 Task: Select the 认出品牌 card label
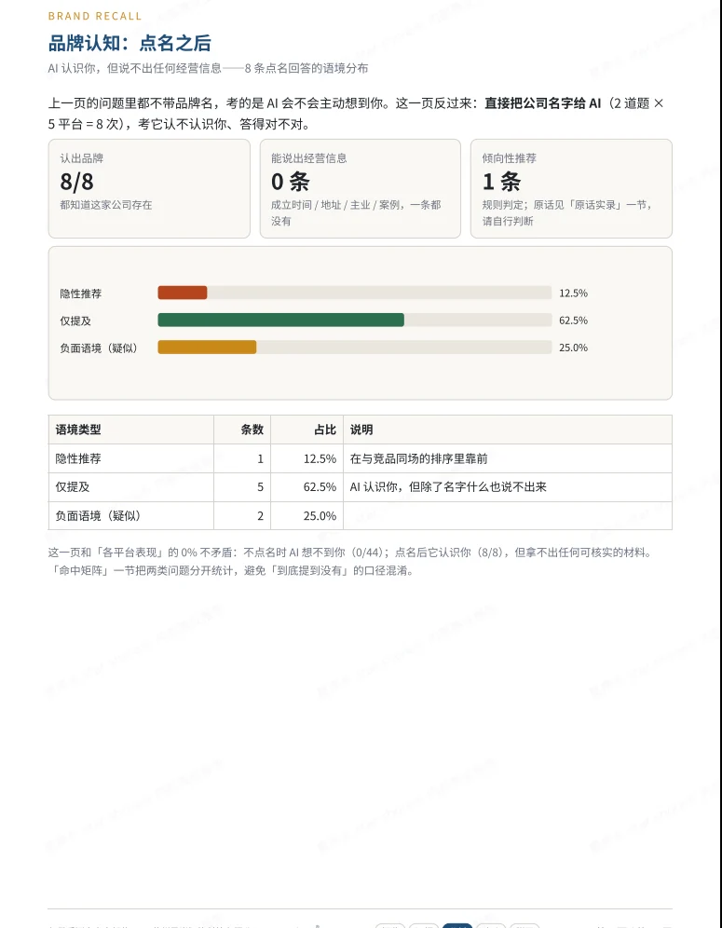(82, 158)
